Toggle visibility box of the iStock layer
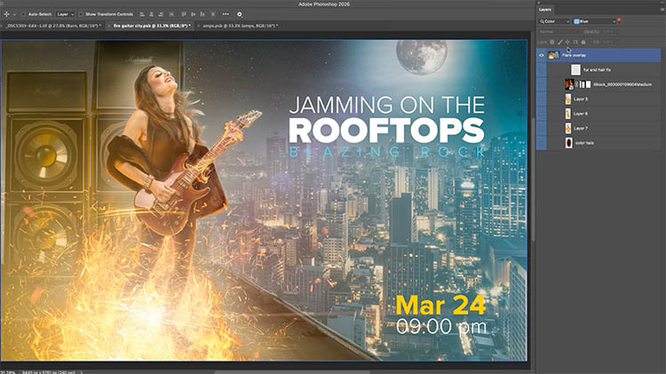 [x=541, y=84]
